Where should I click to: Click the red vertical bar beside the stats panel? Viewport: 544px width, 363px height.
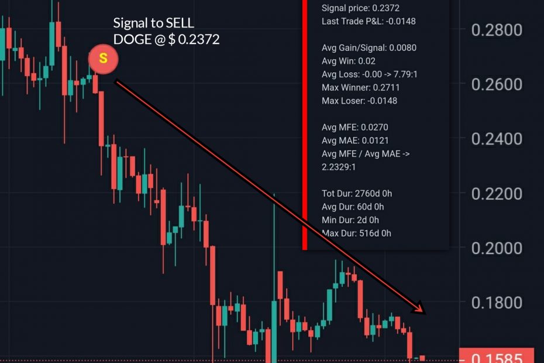point(305,123)
